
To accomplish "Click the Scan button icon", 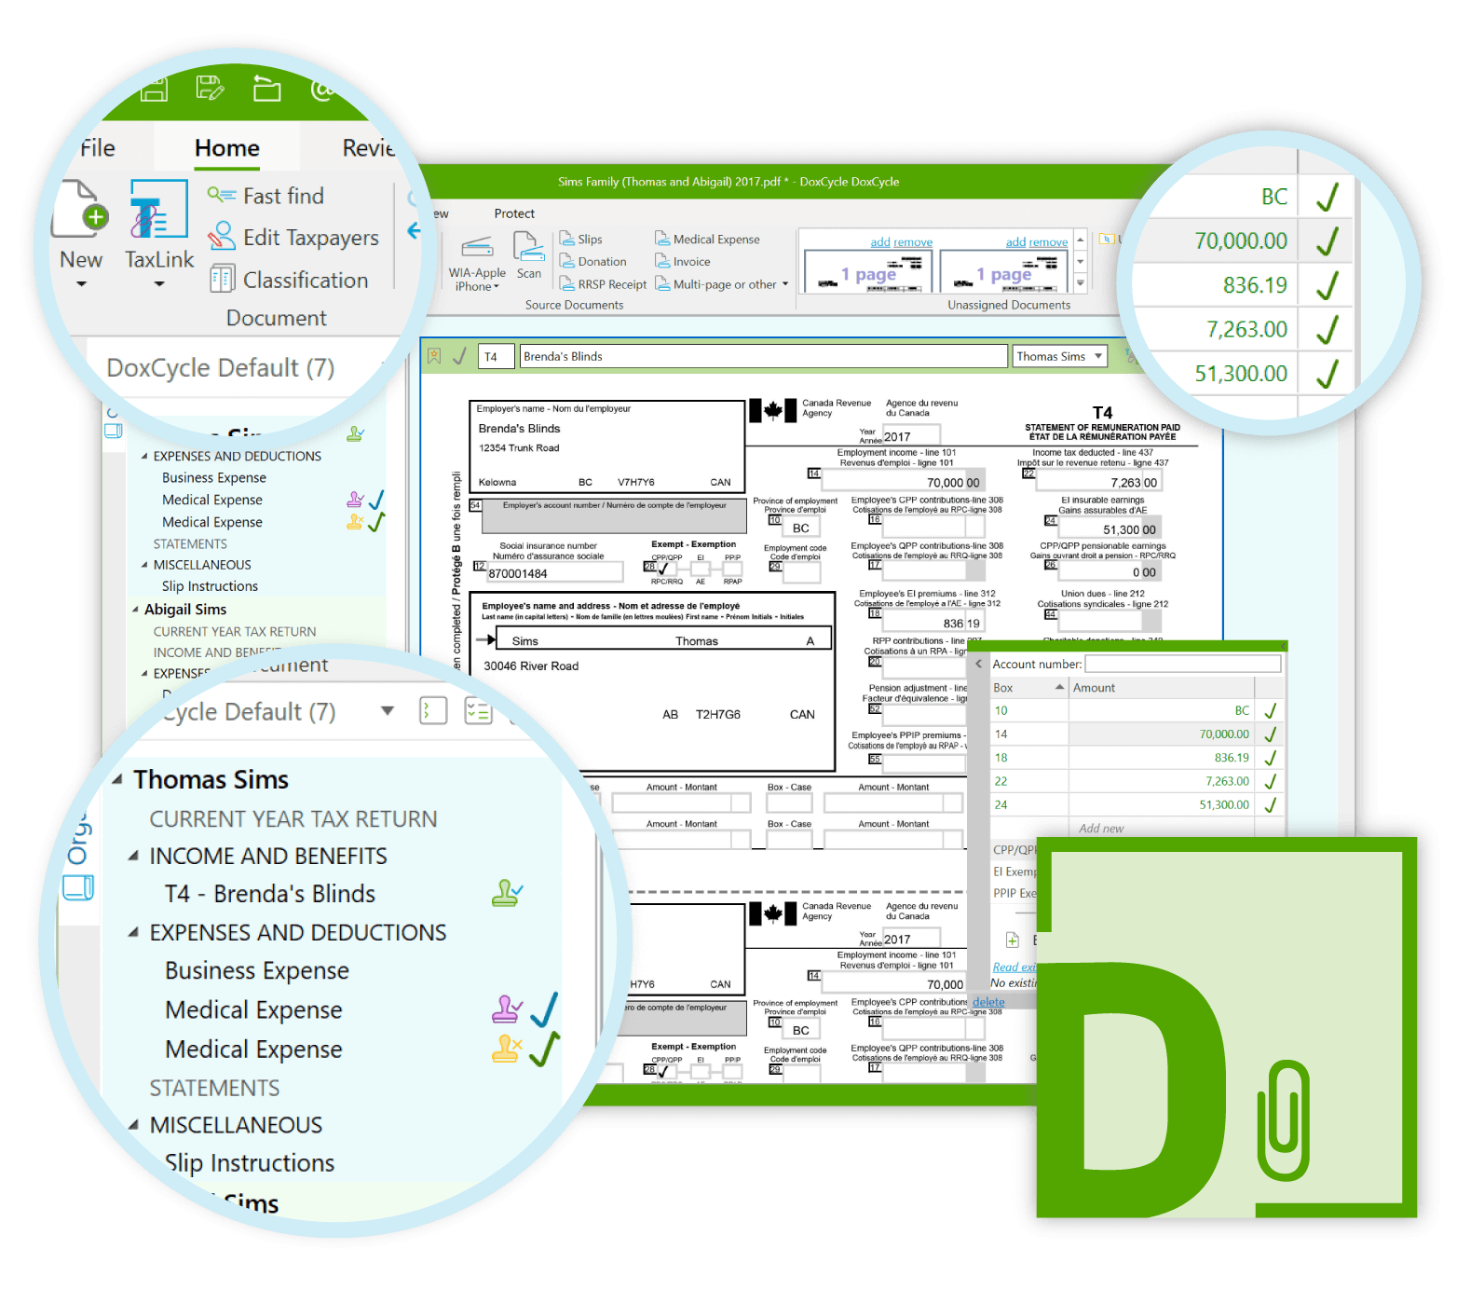I will click(x=528, y=248).
